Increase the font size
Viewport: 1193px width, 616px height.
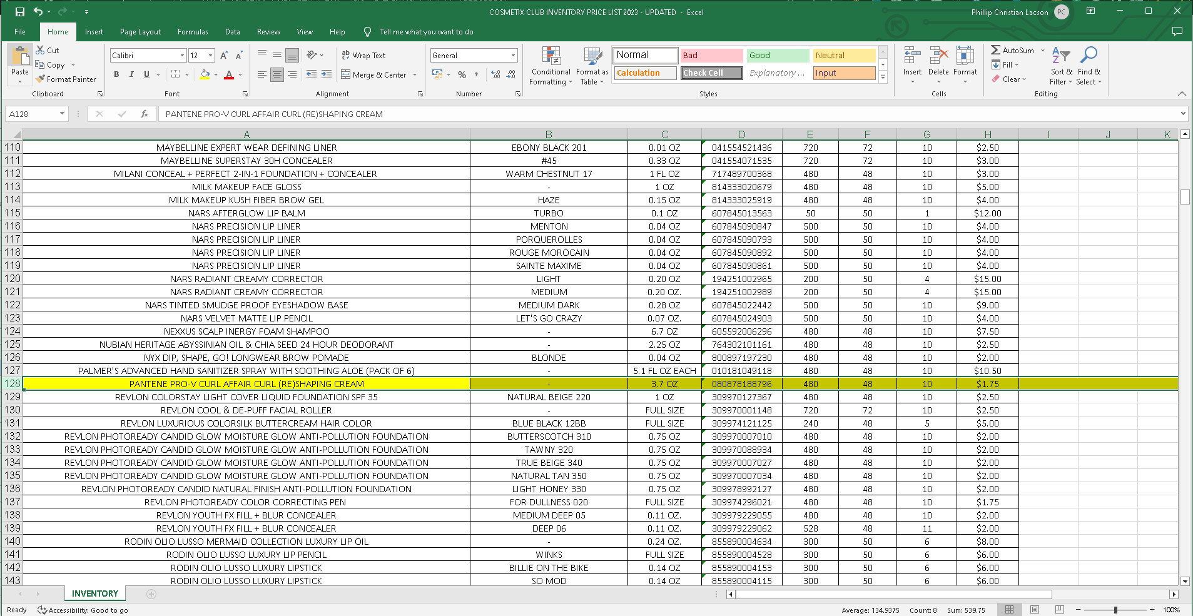224,56
